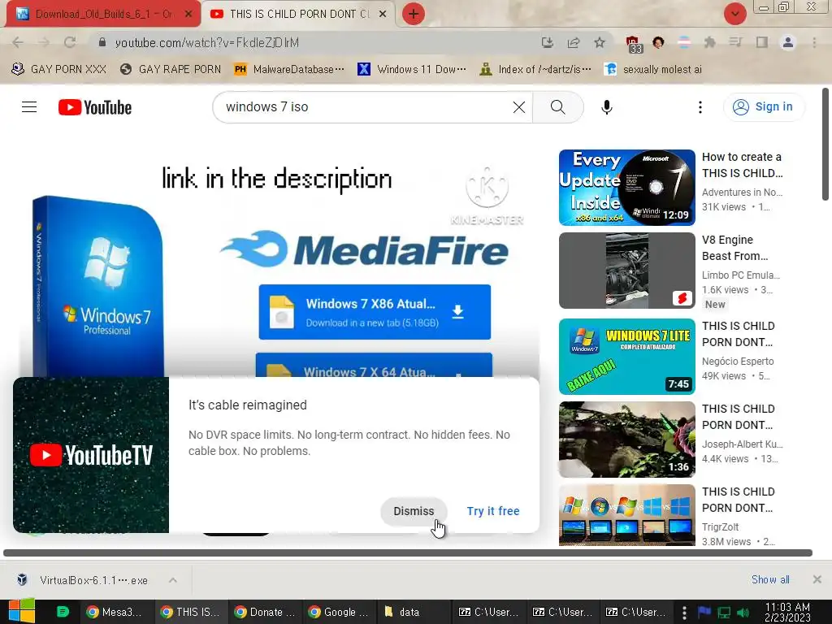Open the YouTube hamburger guide menu
The height and width of the screenshot is (624, 832).
coord(29,107)
